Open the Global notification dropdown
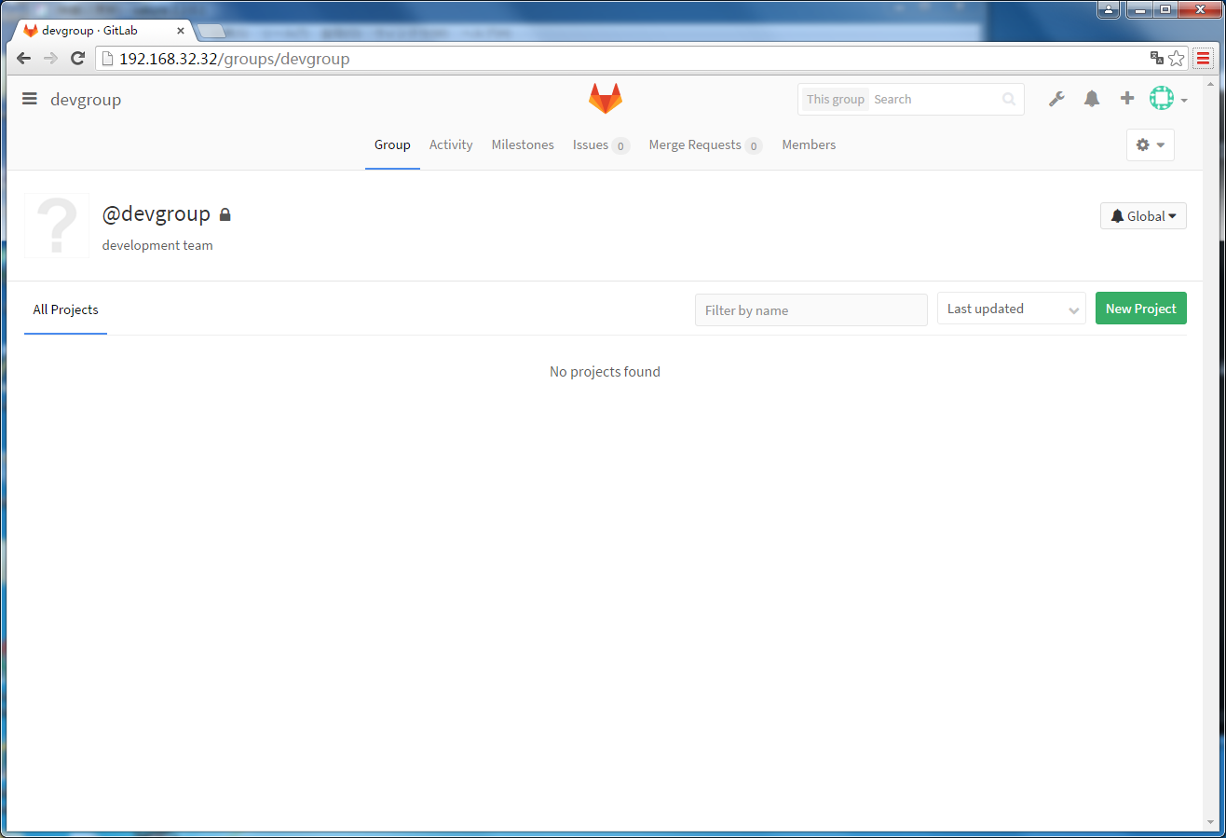 [1143, 216]
